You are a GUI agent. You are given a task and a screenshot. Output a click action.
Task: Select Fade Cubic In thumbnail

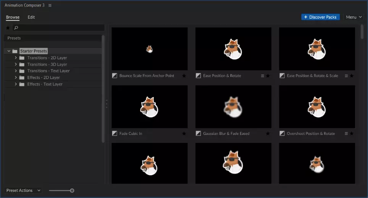[150, 106]
